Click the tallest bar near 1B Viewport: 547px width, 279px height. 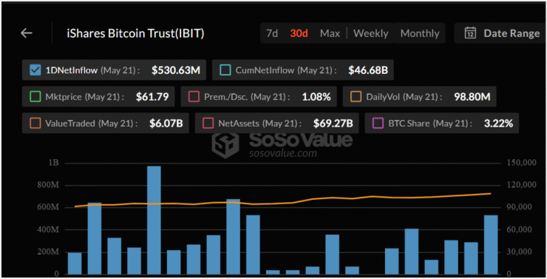pyautogui.click(x=154, y=220)
